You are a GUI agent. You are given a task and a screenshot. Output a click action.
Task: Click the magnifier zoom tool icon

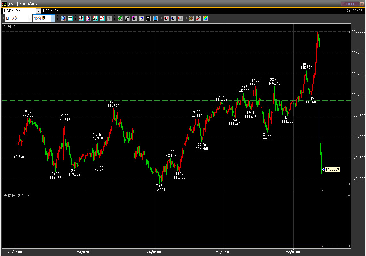click(x=63, y=18)
